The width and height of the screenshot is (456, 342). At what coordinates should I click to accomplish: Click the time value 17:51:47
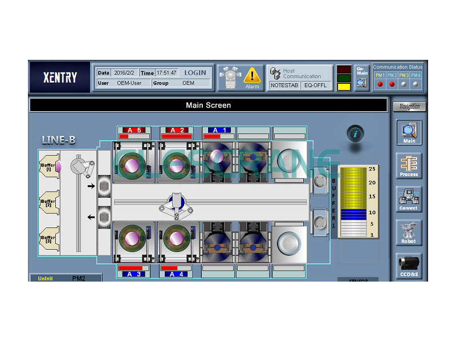(166, 73)
